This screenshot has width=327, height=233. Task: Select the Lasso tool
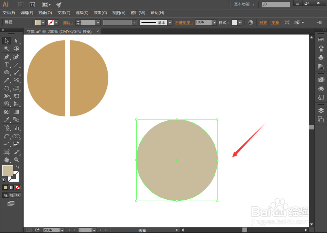click(x=16, y=49)
